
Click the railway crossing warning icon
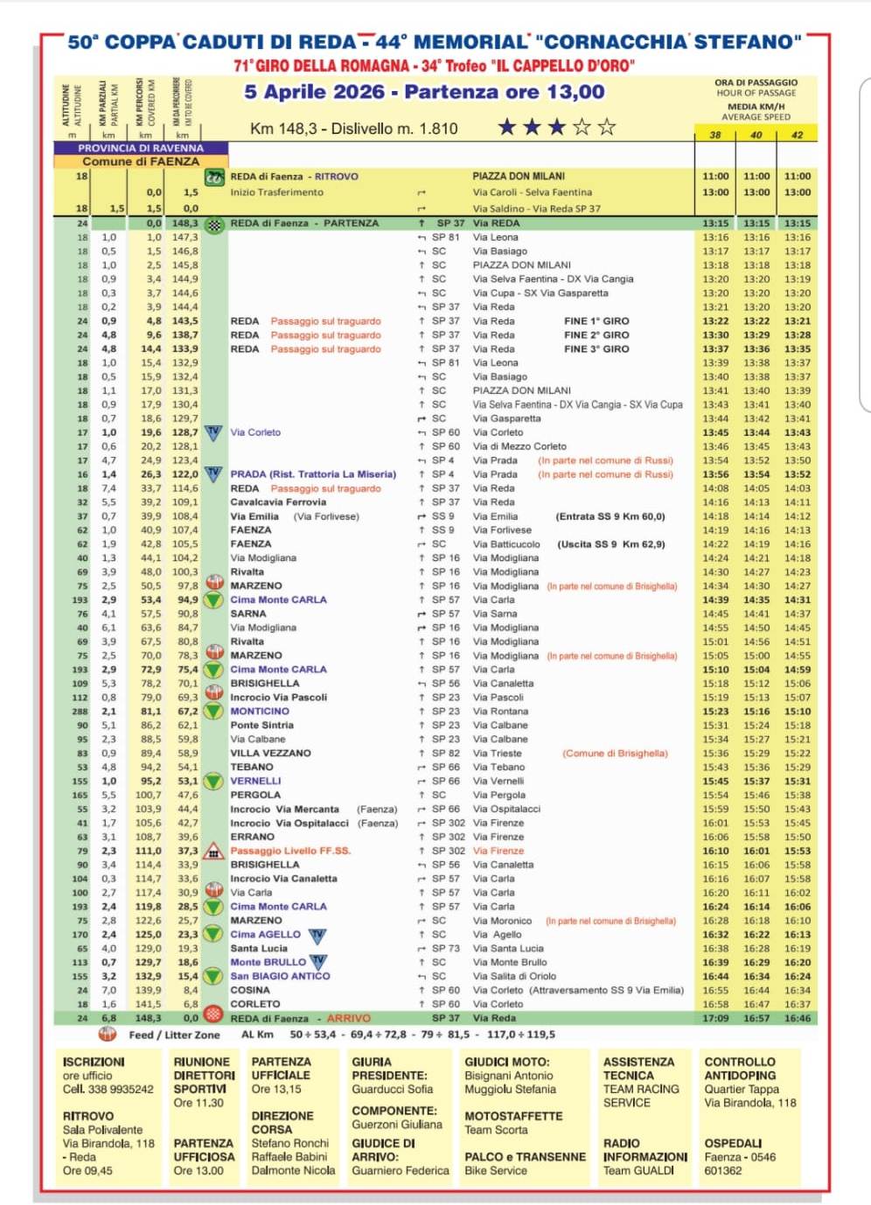213,851
